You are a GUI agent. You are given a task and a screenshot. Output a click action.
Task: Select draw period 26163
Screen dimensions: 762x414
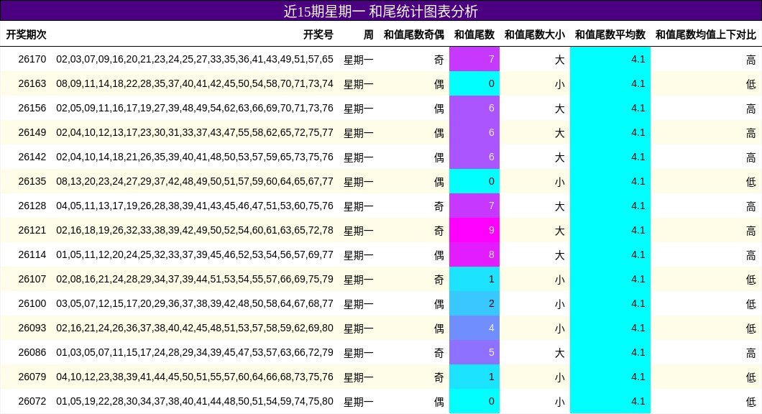[32, 83]
